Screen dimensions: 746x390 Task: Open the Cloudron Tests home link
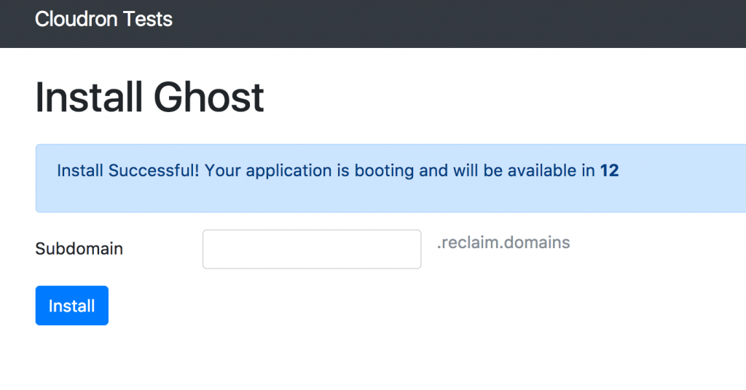[x=103, y=19]
